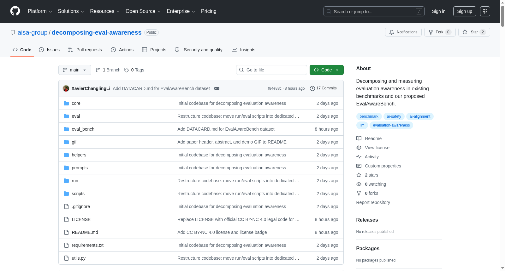Open the Security and quality tab
The height and width of the screenshot is (271, 505).
click(x=199, y=50)
